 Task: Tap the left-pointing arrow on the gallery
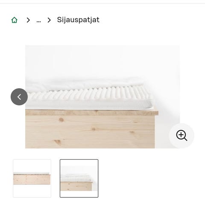pos(19,97)
